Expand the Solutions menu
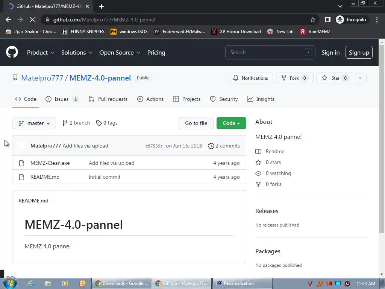385x289 pixels. coord(77,52)
